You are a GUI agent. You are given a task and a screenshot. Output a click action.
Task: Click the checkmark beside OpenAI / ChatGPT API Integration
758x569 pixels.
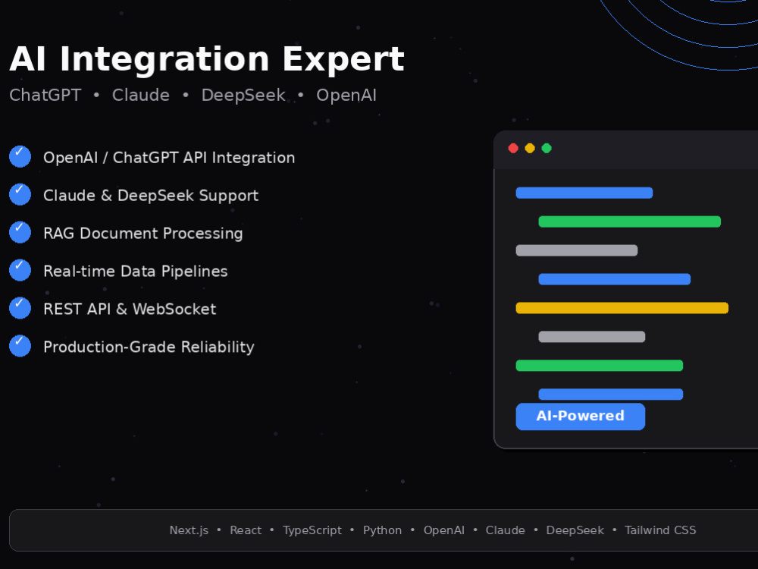click(x=20, y=156)
